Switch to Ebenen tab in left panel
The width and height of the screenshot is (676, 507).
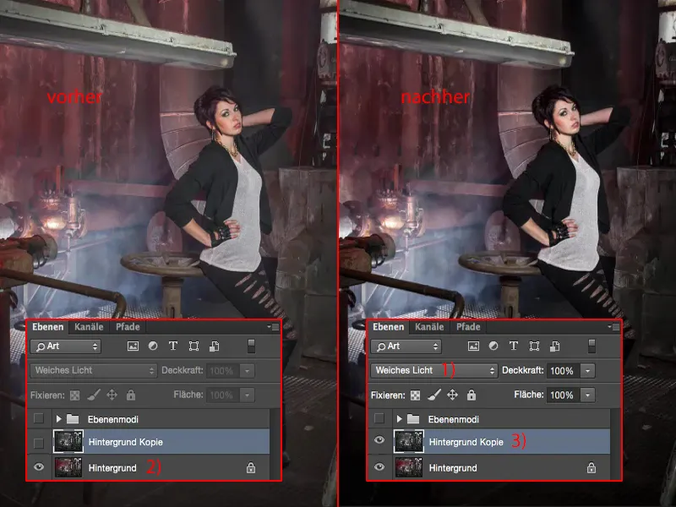pos(48,327)
